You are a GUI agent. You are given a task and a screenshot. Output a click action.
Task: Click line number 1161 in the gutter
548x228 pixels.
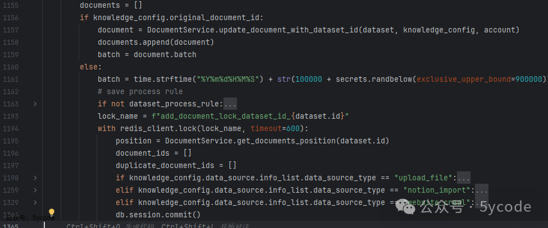(11, 80)
